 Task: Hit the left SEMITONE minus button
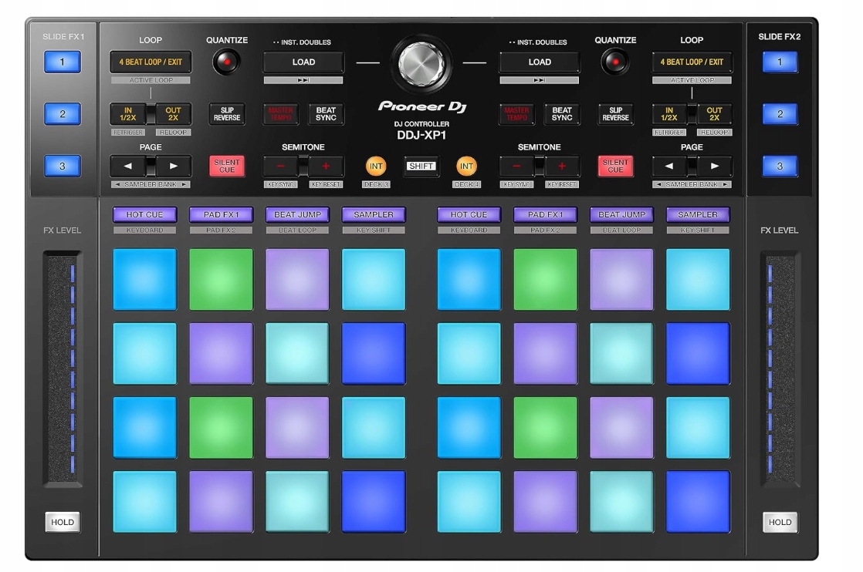click(281, 166)
